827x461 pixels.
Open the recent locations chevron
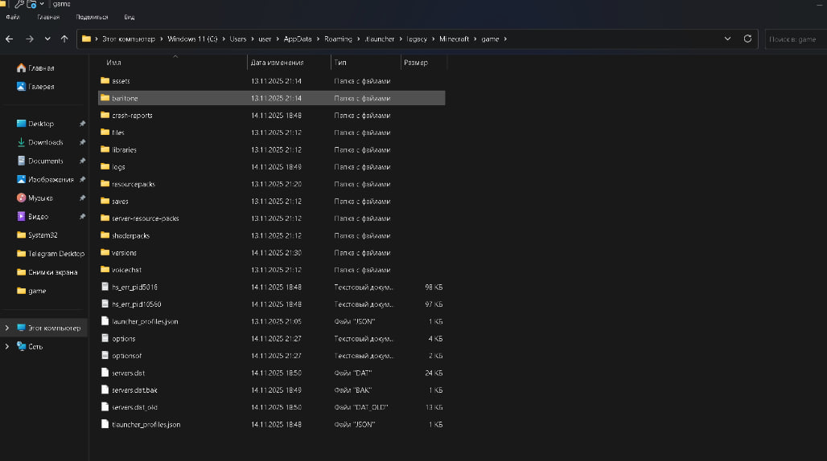(x=47, y=39)
